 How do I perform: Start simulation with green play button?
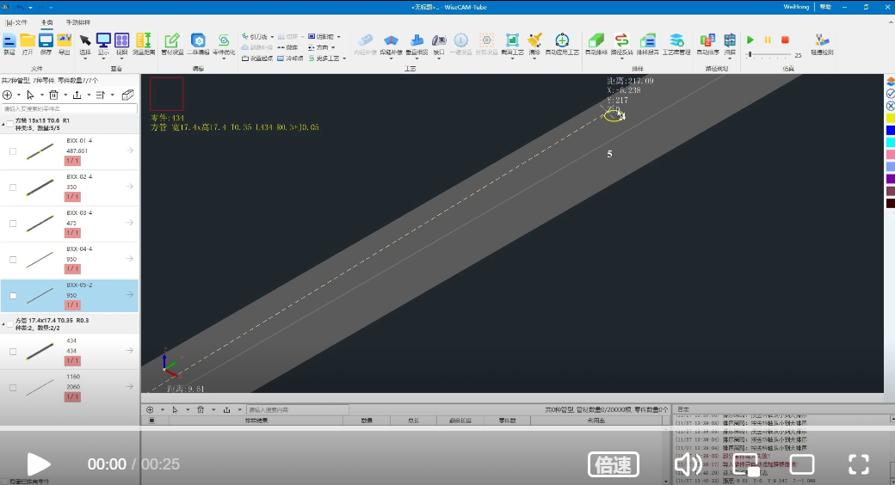tap(750, 40)
